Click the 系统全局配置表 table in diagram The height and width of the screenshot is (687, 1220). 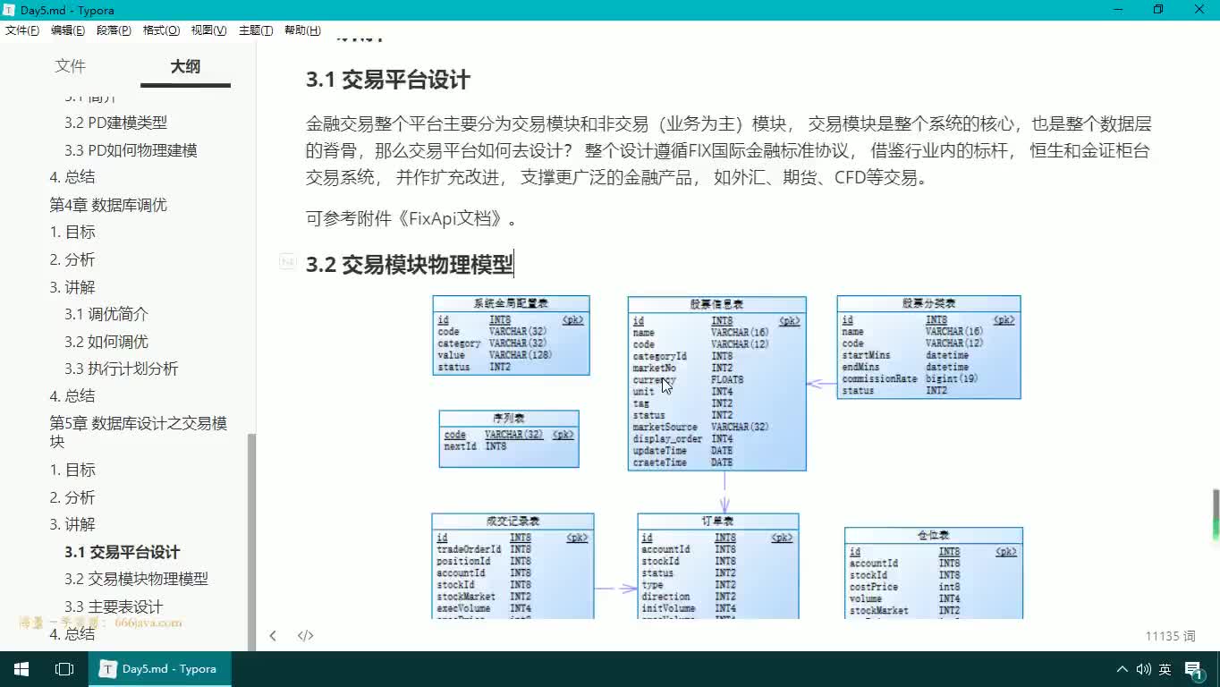click(x=511, y=335)
